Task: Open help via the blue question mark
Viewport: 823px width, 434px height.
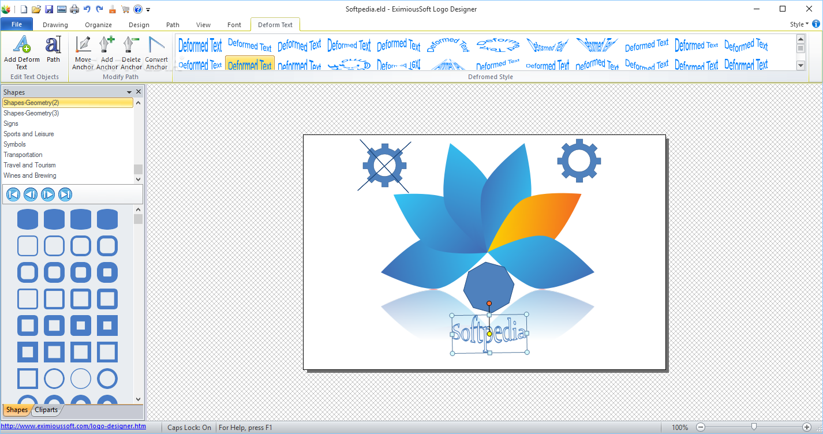Action: pyautogui.click(x=138, y=9)
